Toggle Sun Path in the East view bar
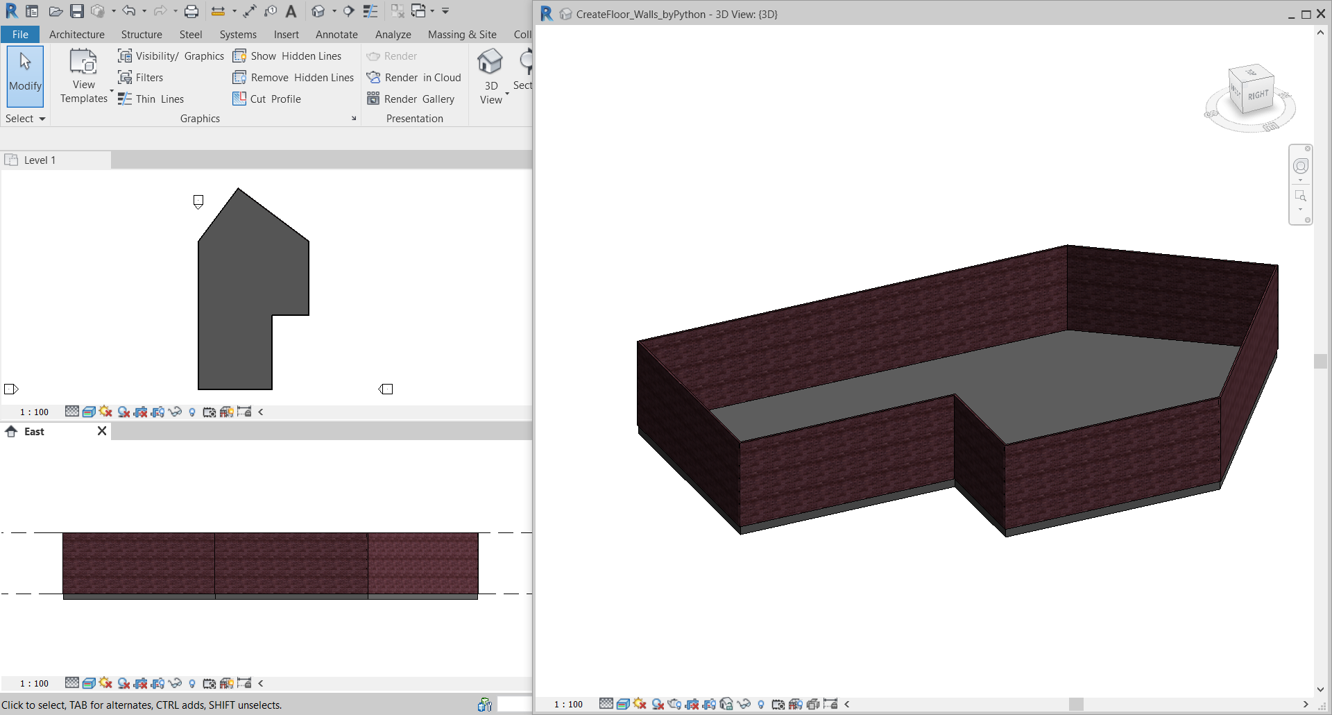The width and height of the screenshot is (1332, 715). pos(105,683)
